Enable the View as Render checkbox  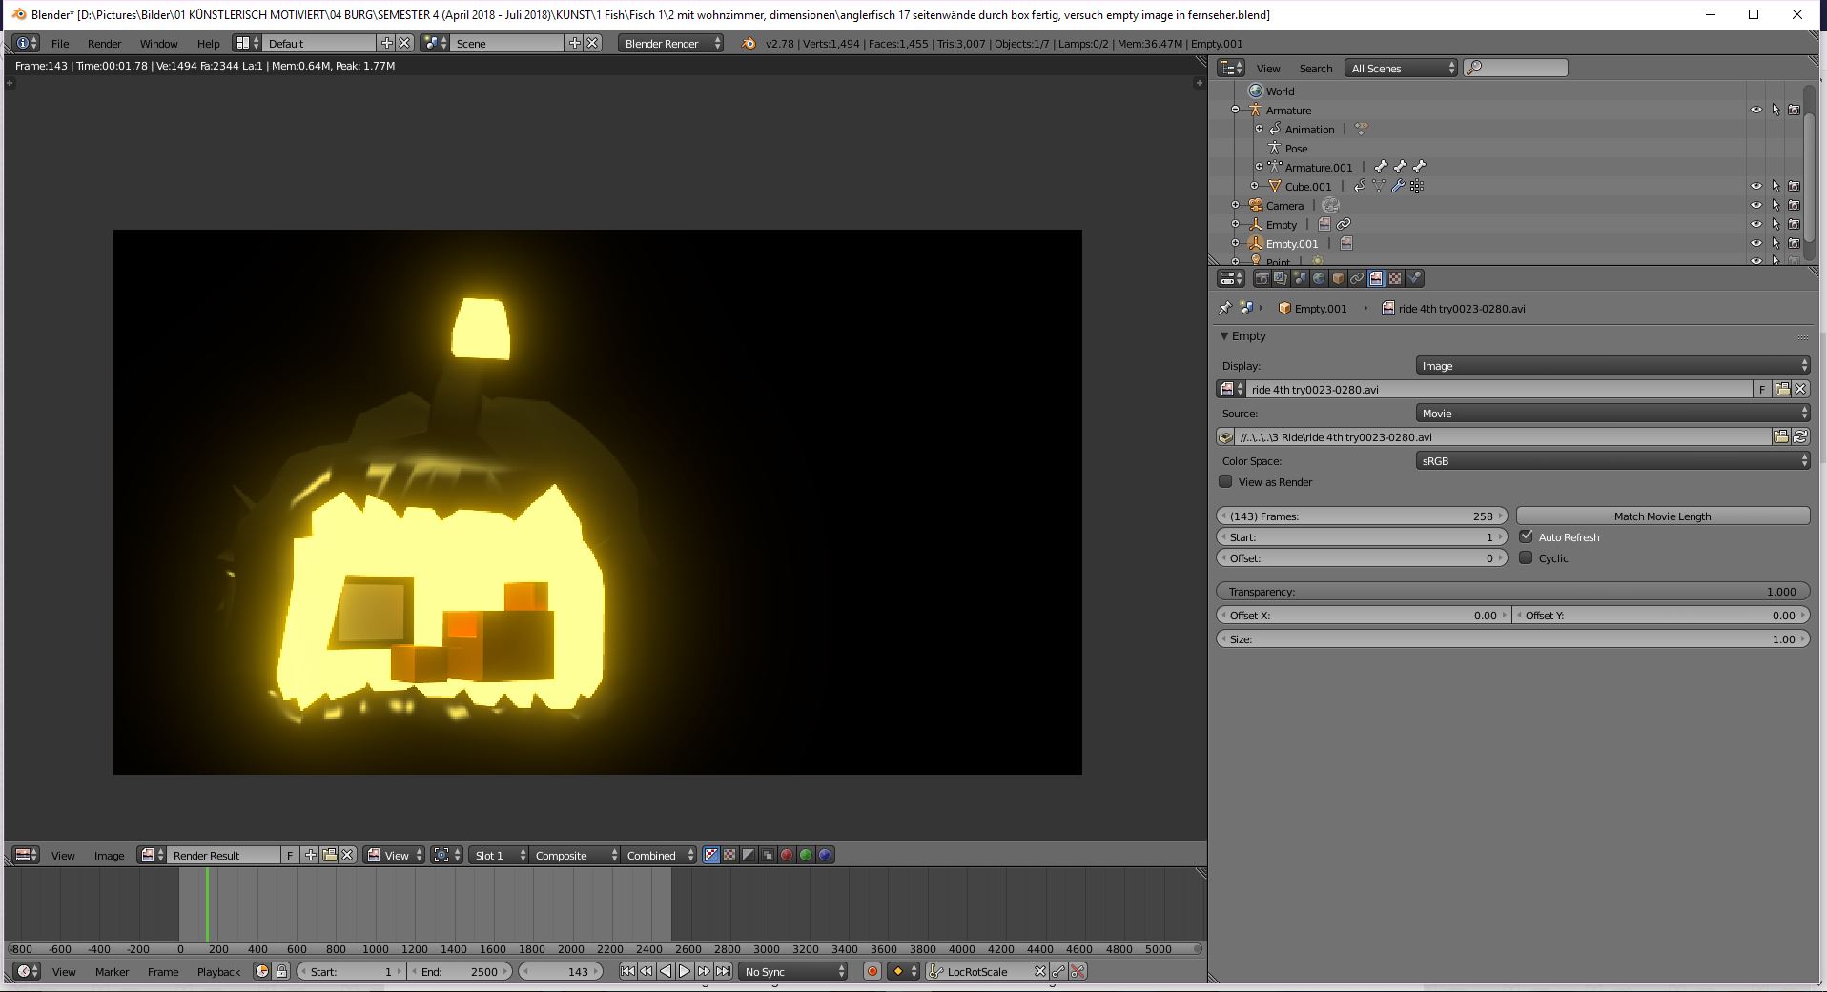point(1225,481)
